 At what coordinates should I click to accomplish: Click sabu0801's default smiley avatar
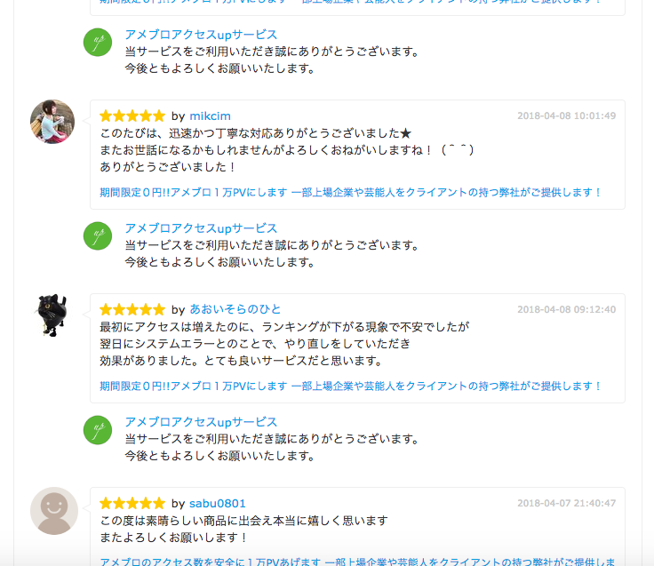(x=54, y=511)
